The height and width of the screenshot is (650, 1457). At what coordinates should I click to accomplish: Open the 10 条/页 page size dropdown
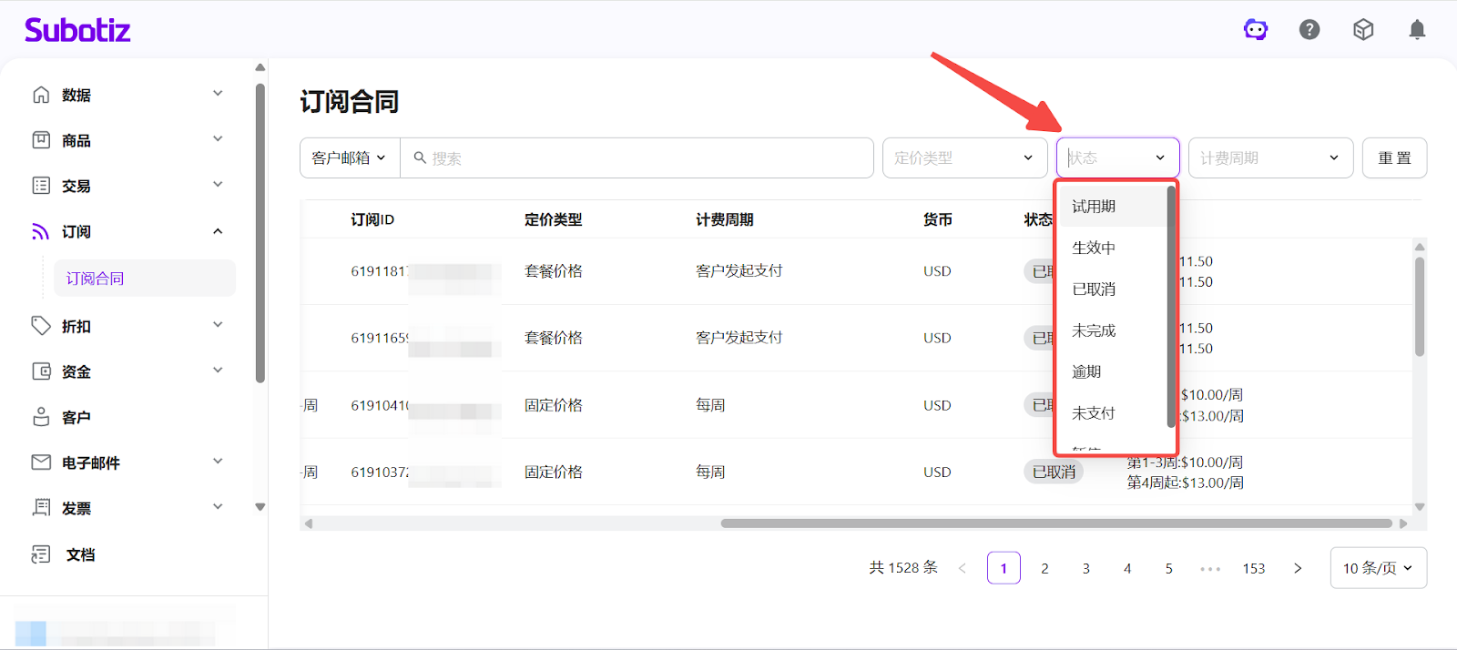point(1378,568)
